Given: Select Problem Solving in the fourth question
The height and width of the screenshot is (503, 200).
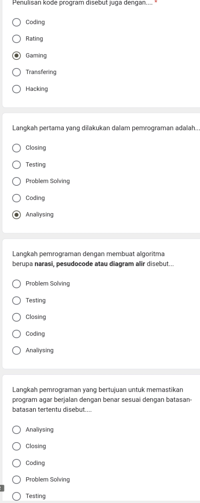Looking at the screenshot, I should click(16, 480).
